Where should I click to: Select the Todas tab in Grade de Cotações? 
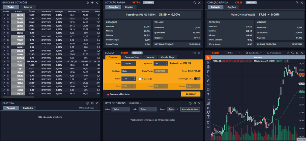pos(11,7)
